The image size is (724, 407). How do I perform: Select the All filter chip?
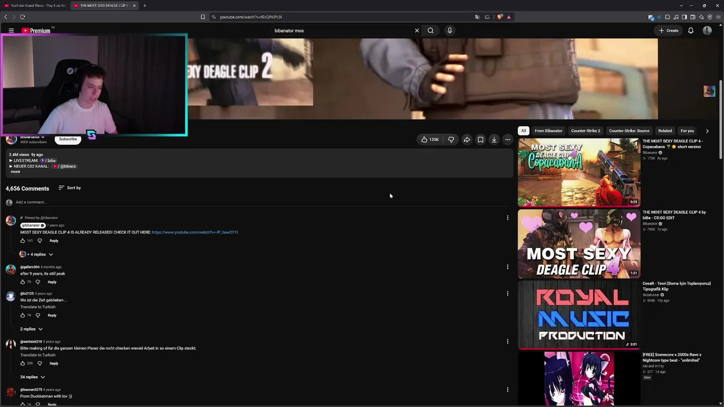(x=523, y=131)
